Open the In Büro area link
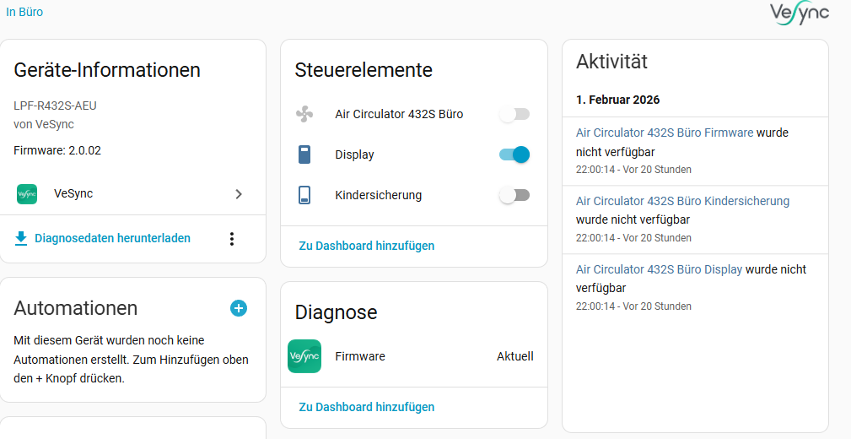This screenshot has width=851, height=439. click(x=24, y=12)
